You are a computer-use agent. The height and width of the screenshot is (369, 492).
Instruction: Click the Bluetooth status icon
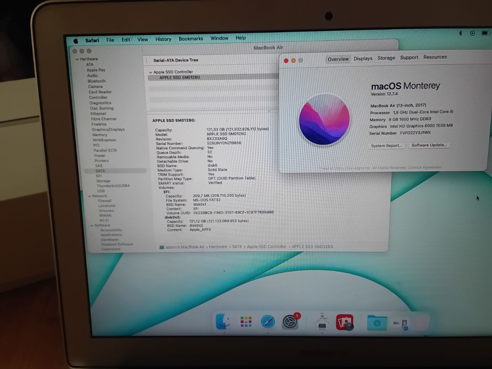tap(460, 33)
